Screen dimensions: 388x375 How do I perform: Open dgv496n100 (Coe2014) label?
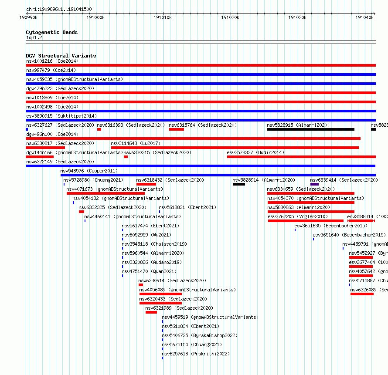coord(52,134)
